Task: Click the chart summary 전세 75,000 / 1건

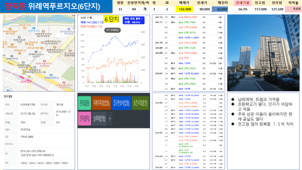Action: click(x=91, y=26)
